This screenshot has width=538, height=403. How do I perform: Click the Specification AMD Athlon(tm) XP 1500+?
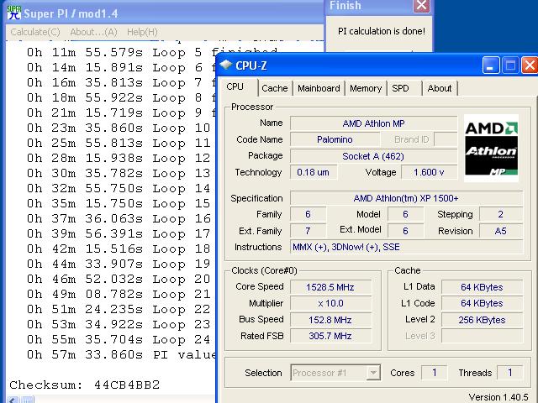pyautogui.click(x=406, y=198)
